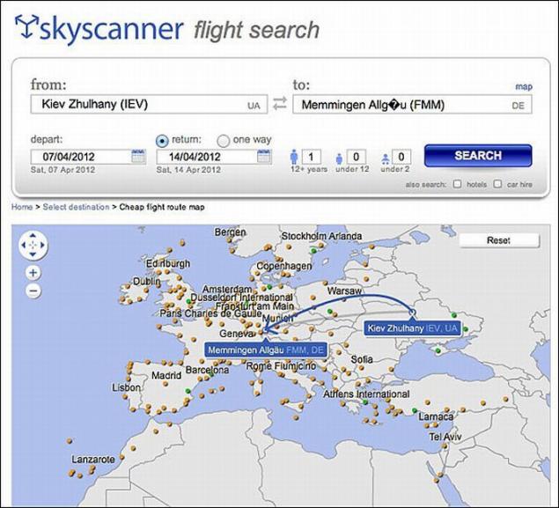Click the Rome Fiumicino map label

click(281, 366)
